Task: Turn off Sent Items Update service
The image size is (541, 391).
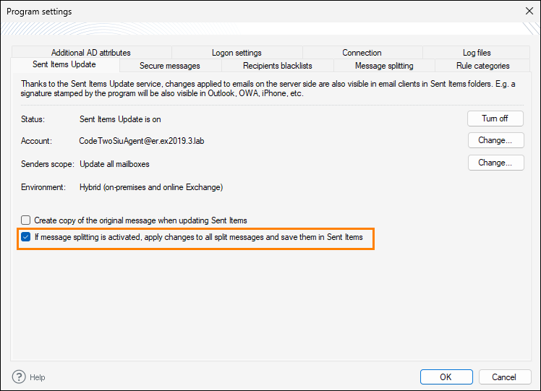Action: (495, 119)
